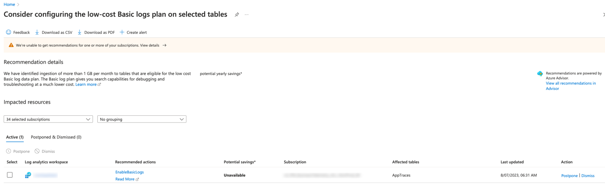Switch to Postponed & Dismissed tab
This screenshot has height=194, width=605.
[x=56, y=137]
